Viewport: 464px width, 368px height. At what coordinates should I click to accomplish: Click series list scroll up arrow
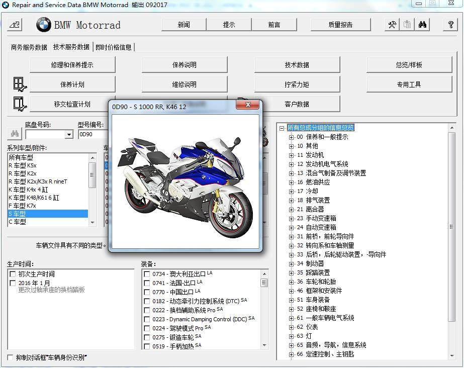92,158
